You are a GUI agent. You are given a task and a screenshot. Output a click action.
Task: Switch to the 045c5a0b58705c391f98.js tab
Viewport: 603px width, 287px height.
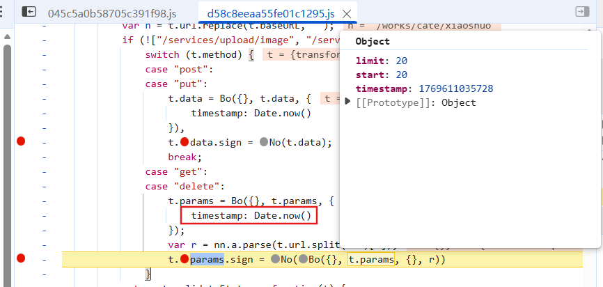[x=111, y=13]
